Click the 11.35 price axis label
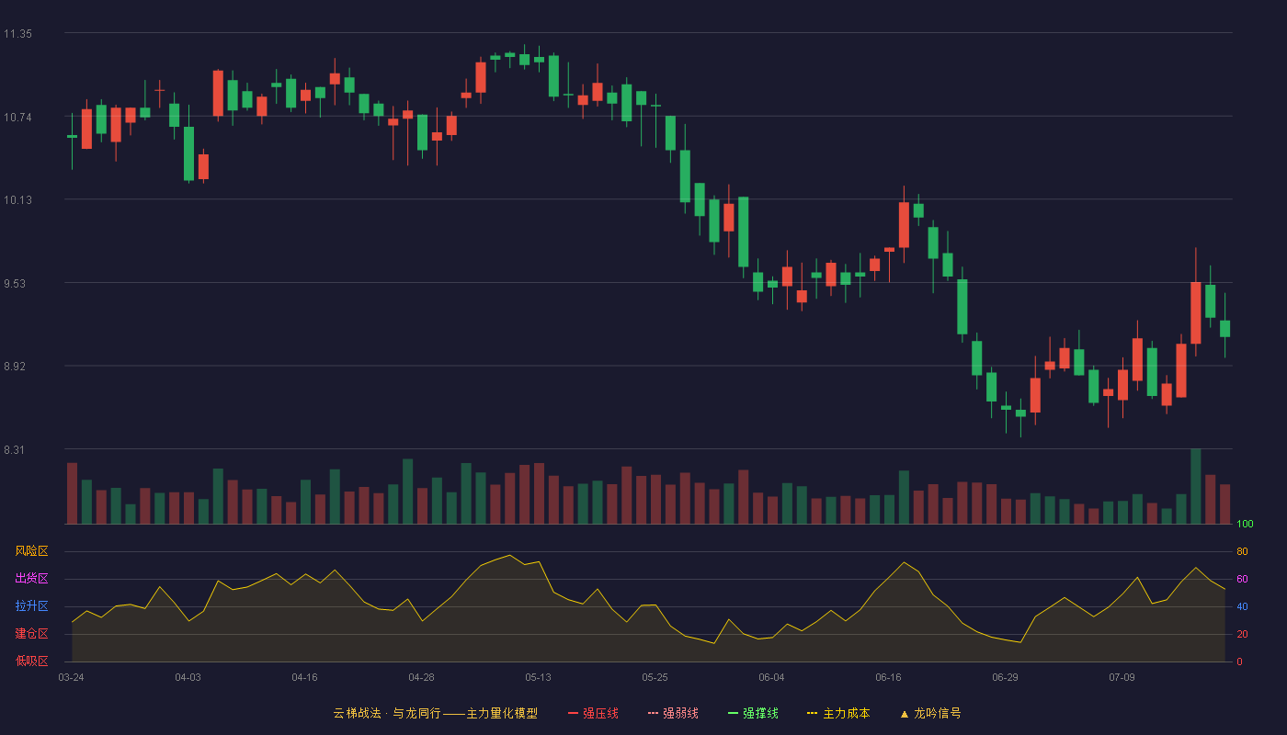 pos(17,34)
